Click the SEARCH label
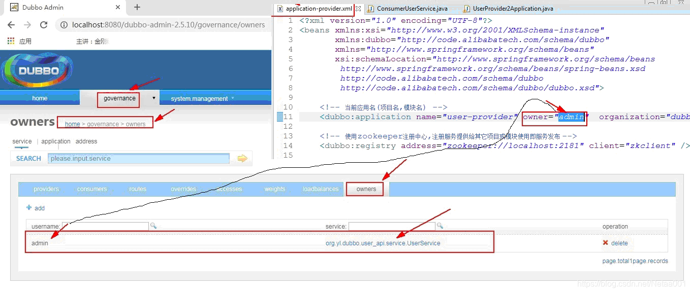 click(x=28, y=159)
